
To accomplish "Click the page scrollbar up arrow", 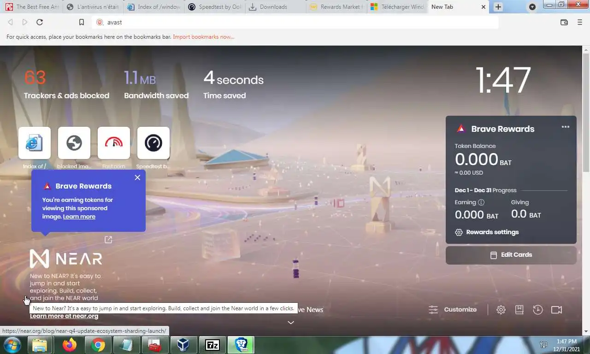I will click(586, 49).
